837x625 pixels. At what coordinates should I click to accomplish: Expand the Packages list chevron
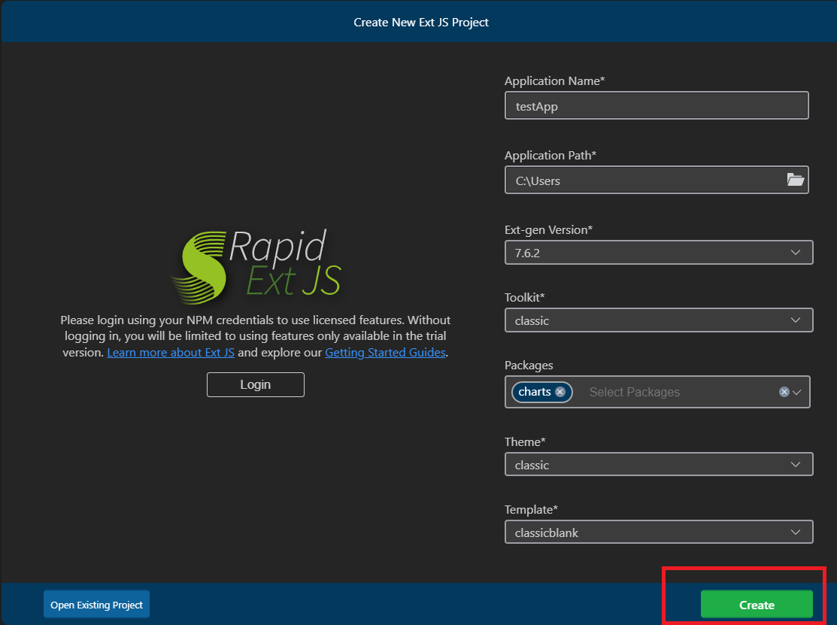(x=797, y=392)
